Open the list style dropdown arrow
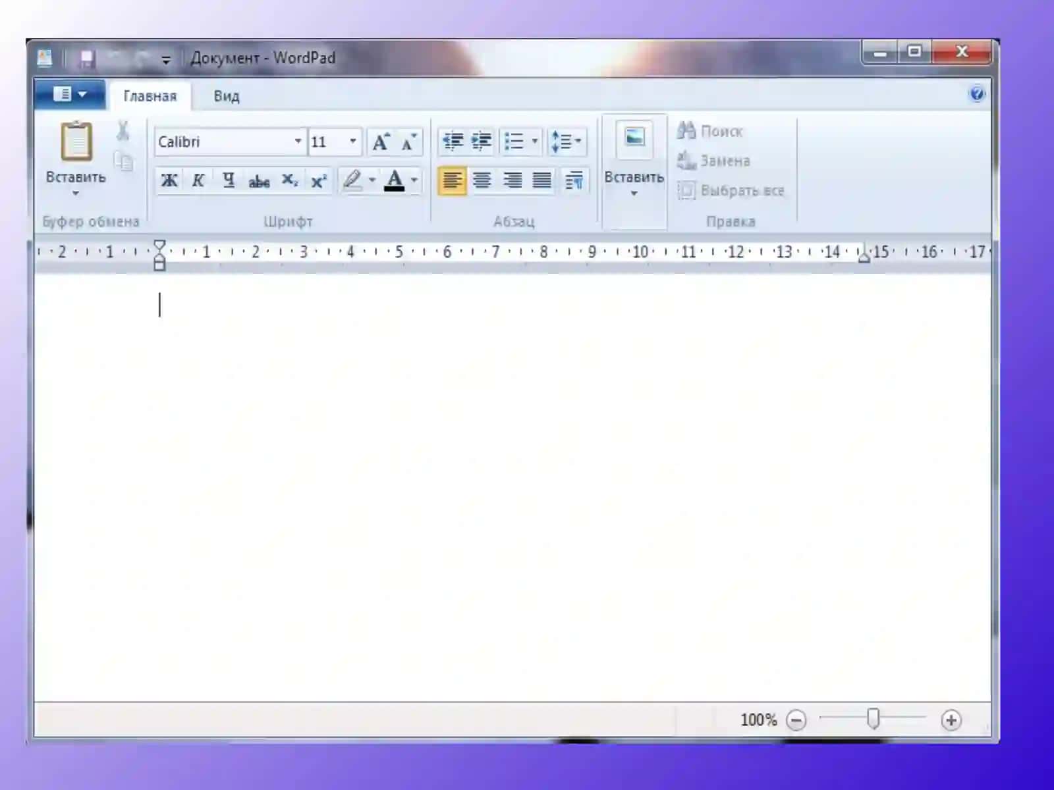 (x=534, y=141)
